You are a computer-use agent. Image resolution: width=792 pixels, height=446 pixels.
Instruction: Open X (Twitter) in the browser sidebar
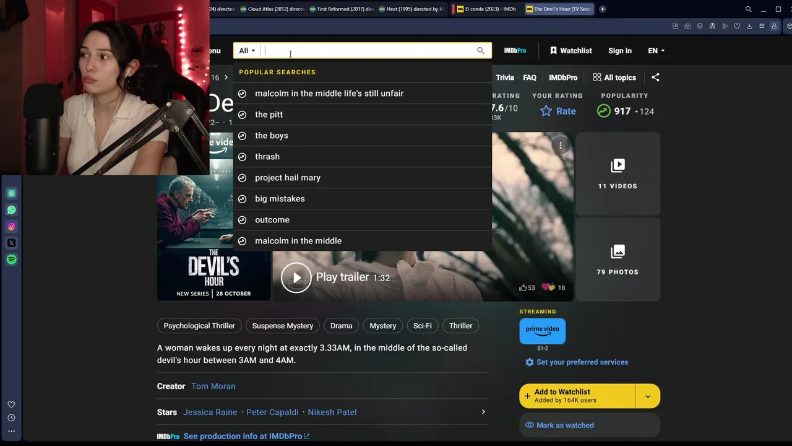[x=11, y=243]
